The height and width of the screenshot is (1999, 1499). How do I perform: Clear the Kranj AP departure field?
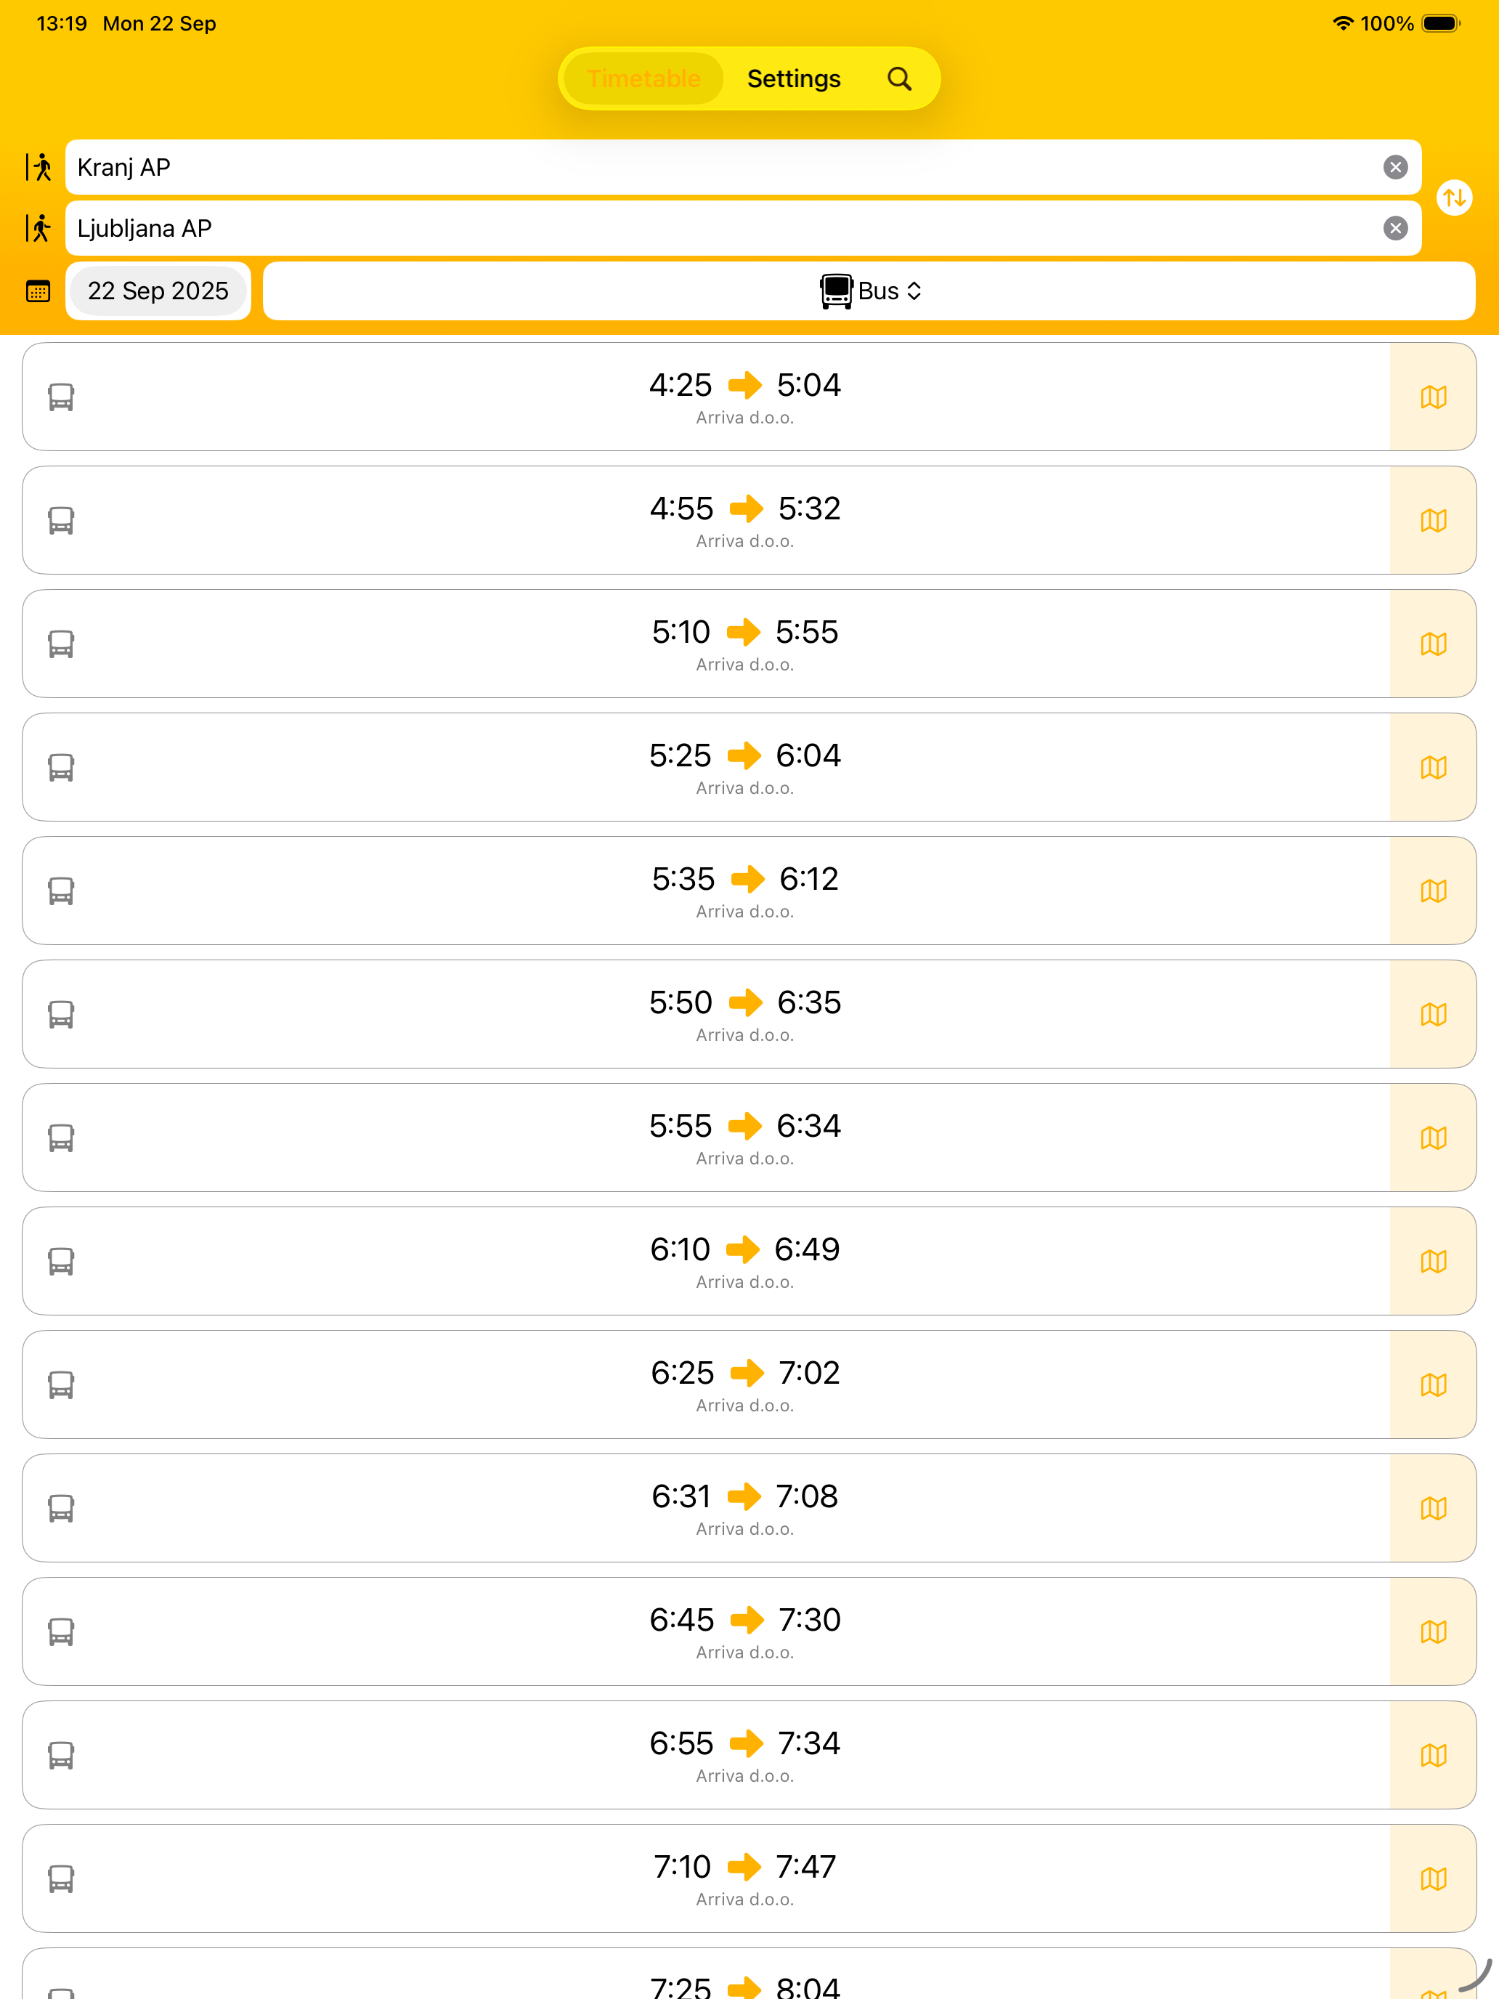[1395, 167]
